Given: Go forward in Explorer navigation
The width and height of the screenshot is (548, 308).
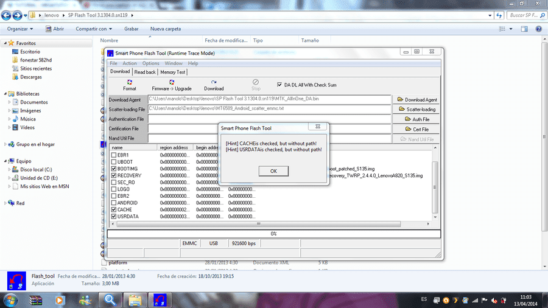Looking at the screenshot, I should tap(17, 15).
